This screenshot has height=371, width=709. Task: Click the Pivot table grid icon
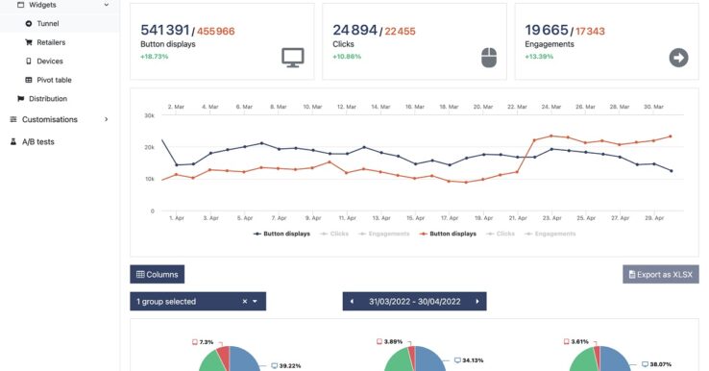(29, 80)
